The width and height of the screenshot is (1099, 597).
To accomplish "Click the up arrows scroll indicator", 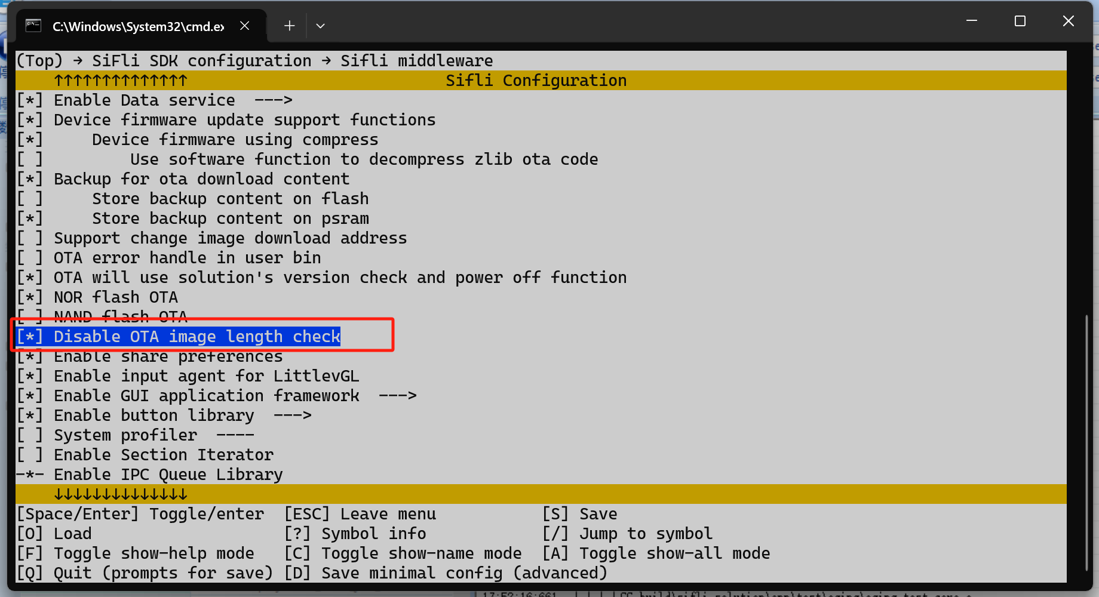I will (121, 81).
